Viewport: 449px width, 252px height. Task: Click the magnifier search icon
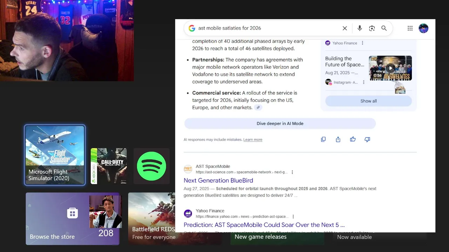coord(384,28)
